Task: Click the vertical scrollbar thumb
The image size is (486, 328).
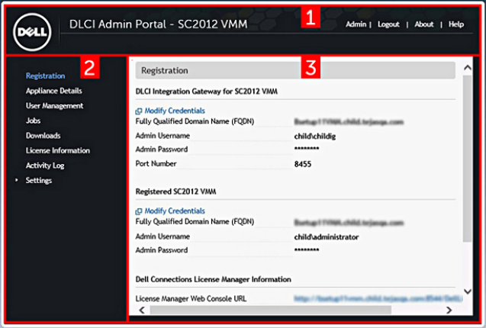Action: 468,158
